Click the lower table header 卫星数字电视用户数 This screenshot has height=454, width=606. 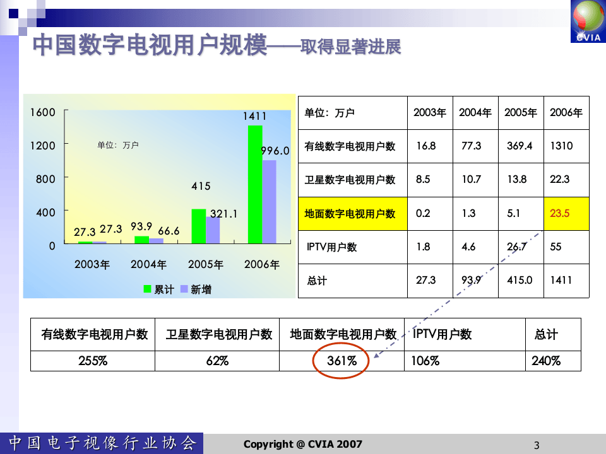click(219, 335)
